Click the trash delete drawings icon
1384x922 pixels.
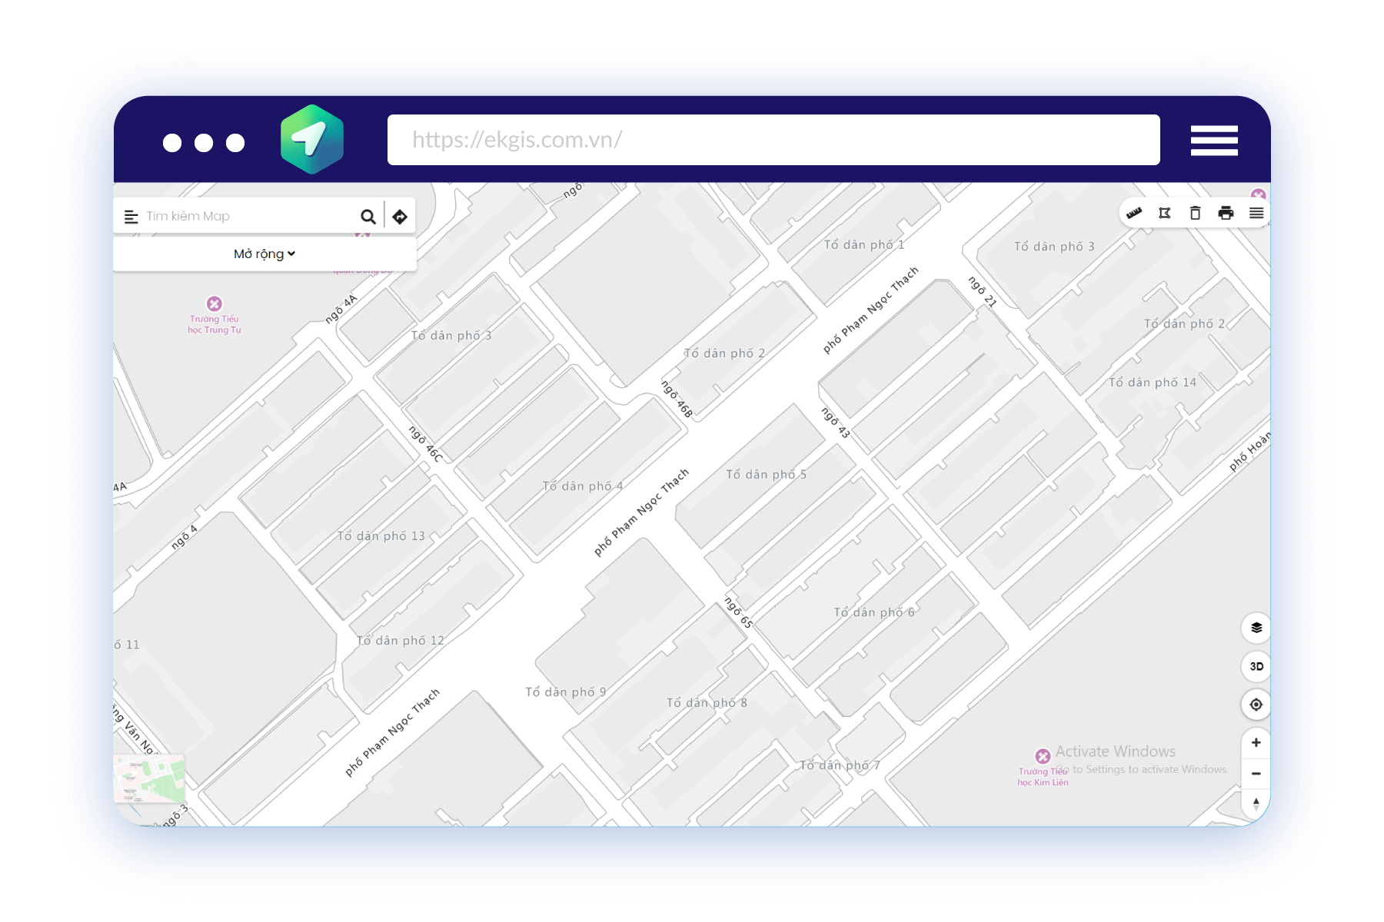1195,214
